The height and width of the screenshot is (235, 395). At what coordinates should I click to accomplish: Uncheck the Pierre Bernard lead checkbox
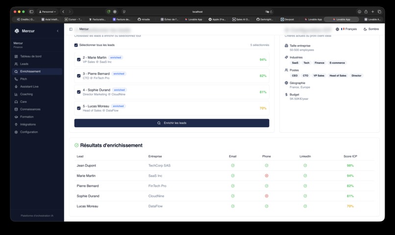pos(78,76)
